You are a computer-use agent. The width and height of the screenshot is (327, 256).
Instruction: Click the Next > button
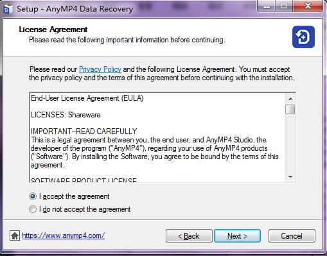[237, 236]
